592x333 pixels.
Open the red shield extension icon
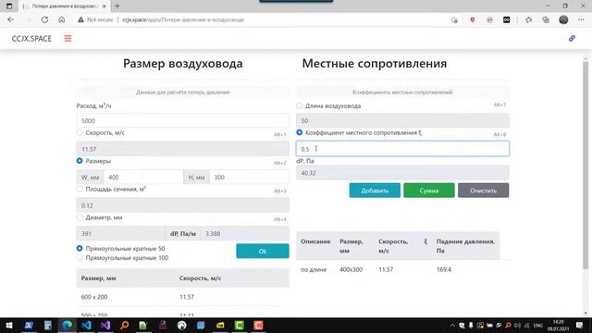point(473,19)
